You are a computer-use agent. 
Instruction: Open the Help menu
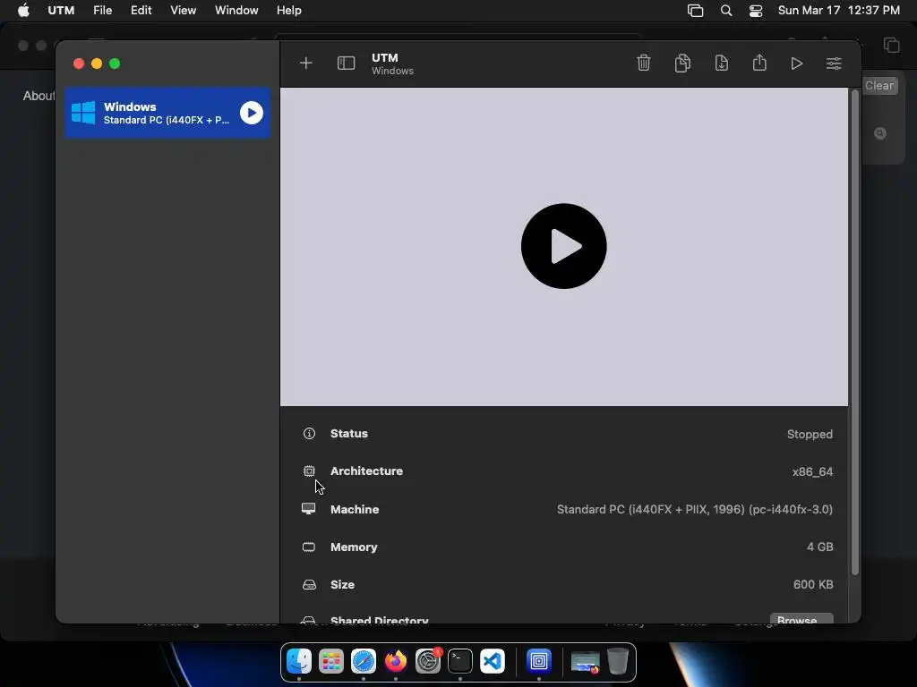[289, 10]
